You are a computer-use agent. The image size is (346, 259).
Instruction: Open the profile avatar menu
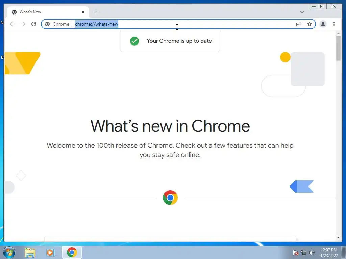323,24
